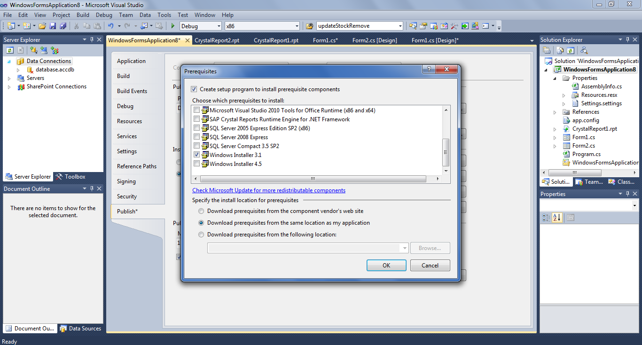This screenshot has height=345, width=642.
Task: Click the Navigate Backward icon
Action: pos(144,26)
